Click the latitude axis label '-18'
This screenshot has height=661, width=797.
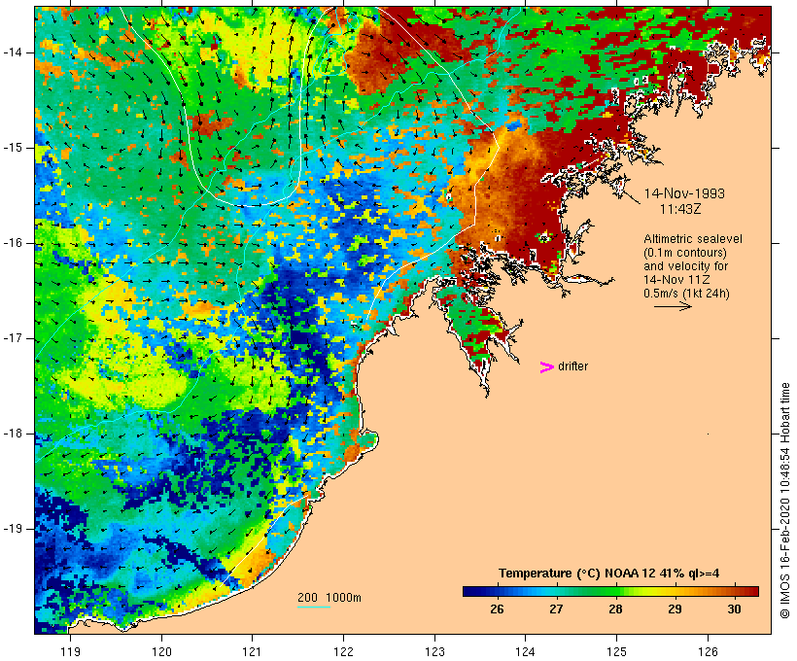pyautogui.click(x=12, y=434)
